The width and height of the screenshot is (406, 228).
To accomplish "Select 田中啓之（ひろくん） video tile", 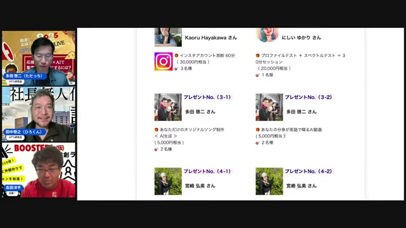I will point(39,114).
